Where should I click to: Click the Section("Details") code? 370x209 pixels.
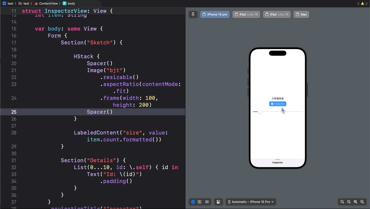click(x=90, y=160)
